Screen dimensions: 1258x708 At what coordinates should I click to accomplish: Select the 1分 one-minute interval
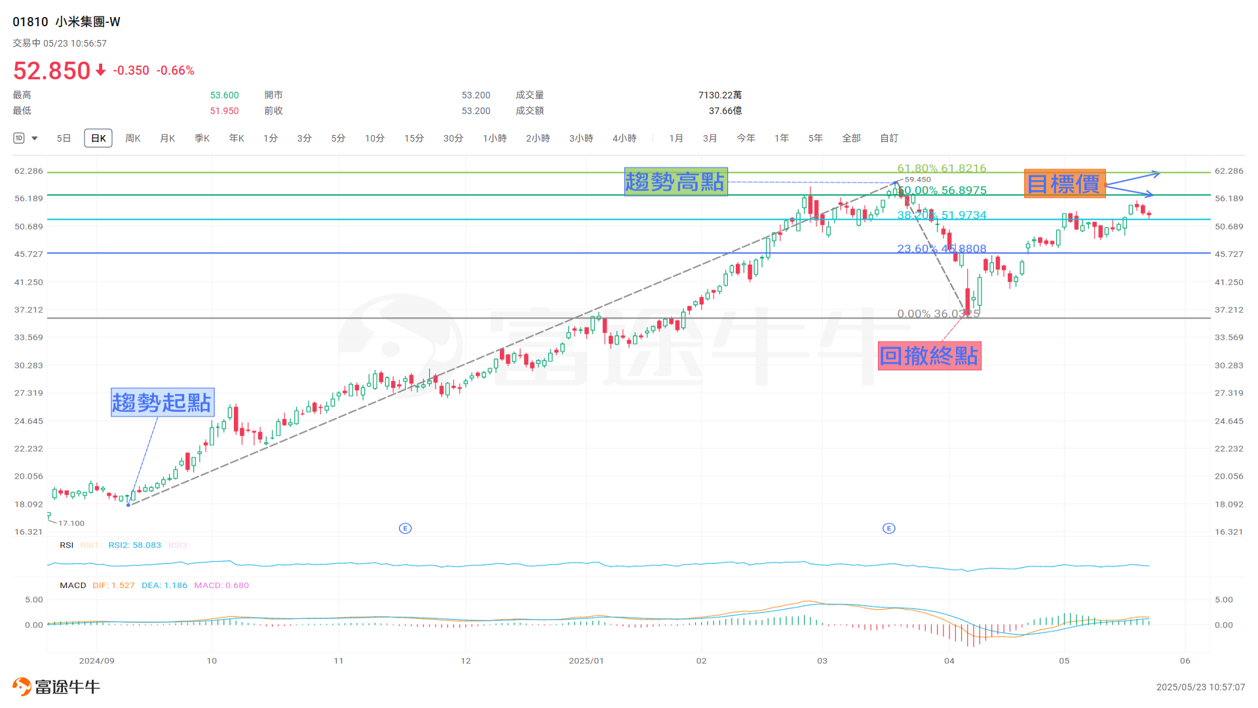(x=270, y=138)
